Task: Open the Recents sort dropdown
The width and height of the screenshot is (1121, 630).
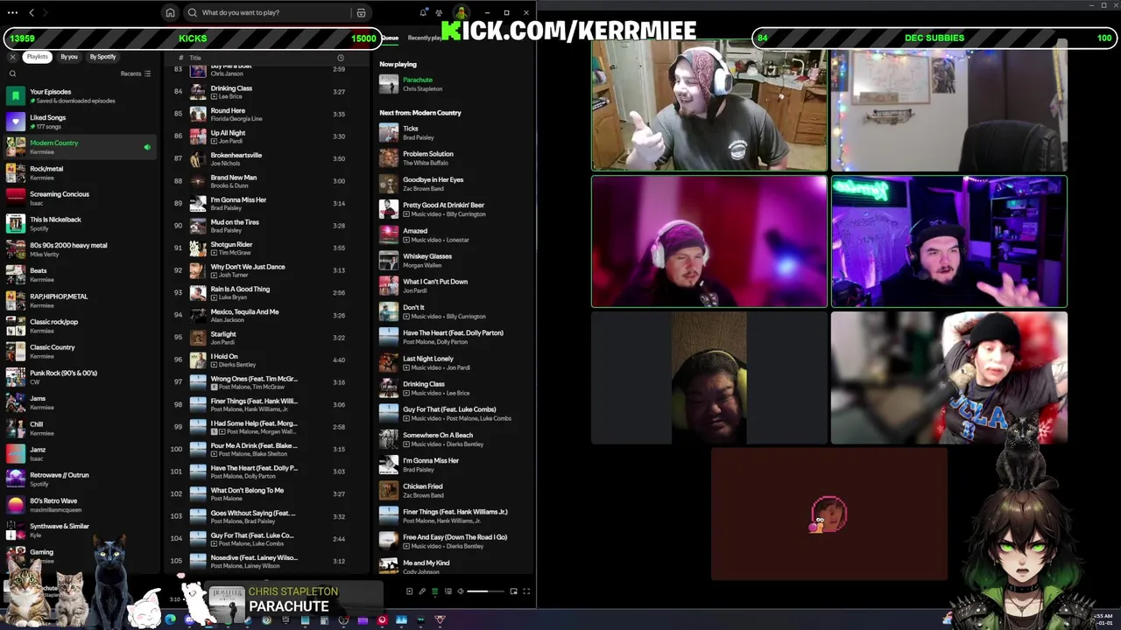Action: 136,73
